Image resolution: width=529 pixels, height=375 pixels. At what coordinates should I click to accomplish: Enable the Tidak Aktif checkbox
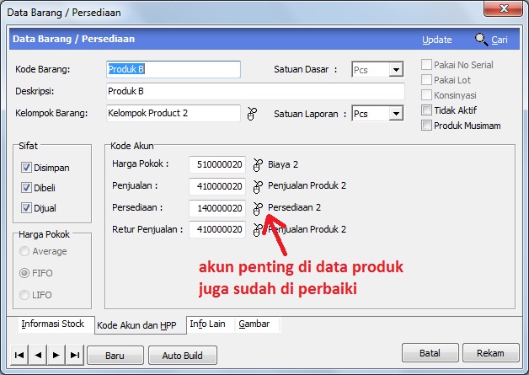pyautogui.click(x=427, y=110)
